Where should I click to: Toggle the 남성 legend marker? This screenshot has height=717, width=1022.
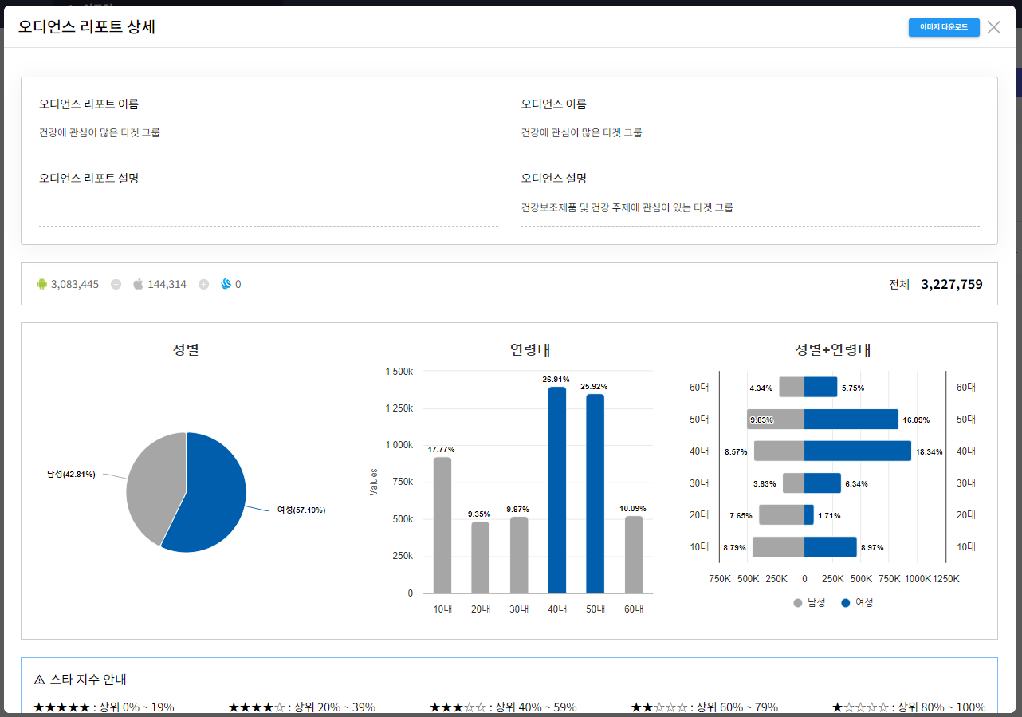tap(798, 603)
